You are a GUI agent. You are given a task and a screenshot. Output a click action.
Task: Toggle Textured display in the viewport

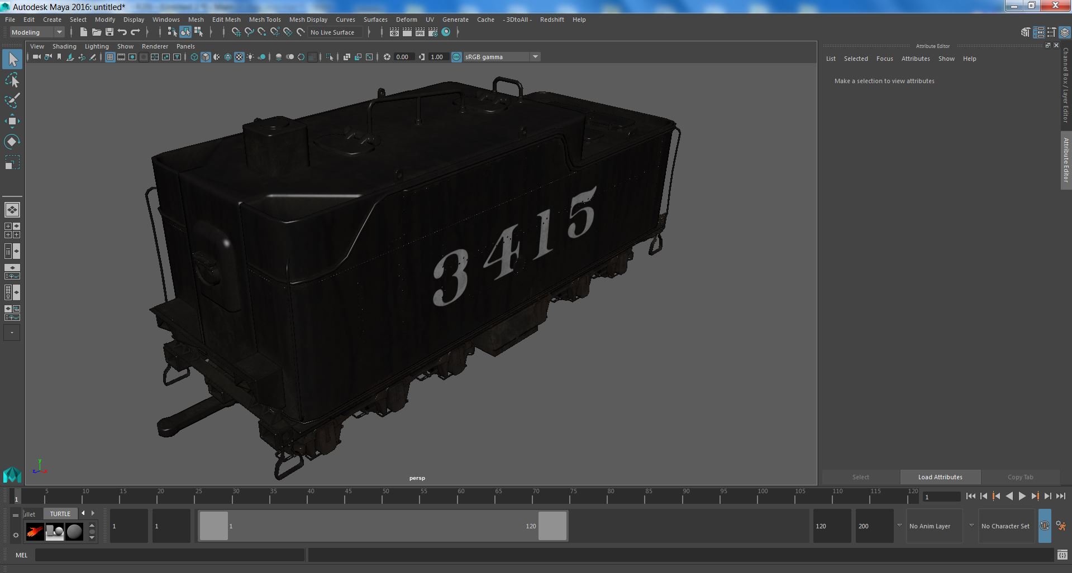click(239, 57)
